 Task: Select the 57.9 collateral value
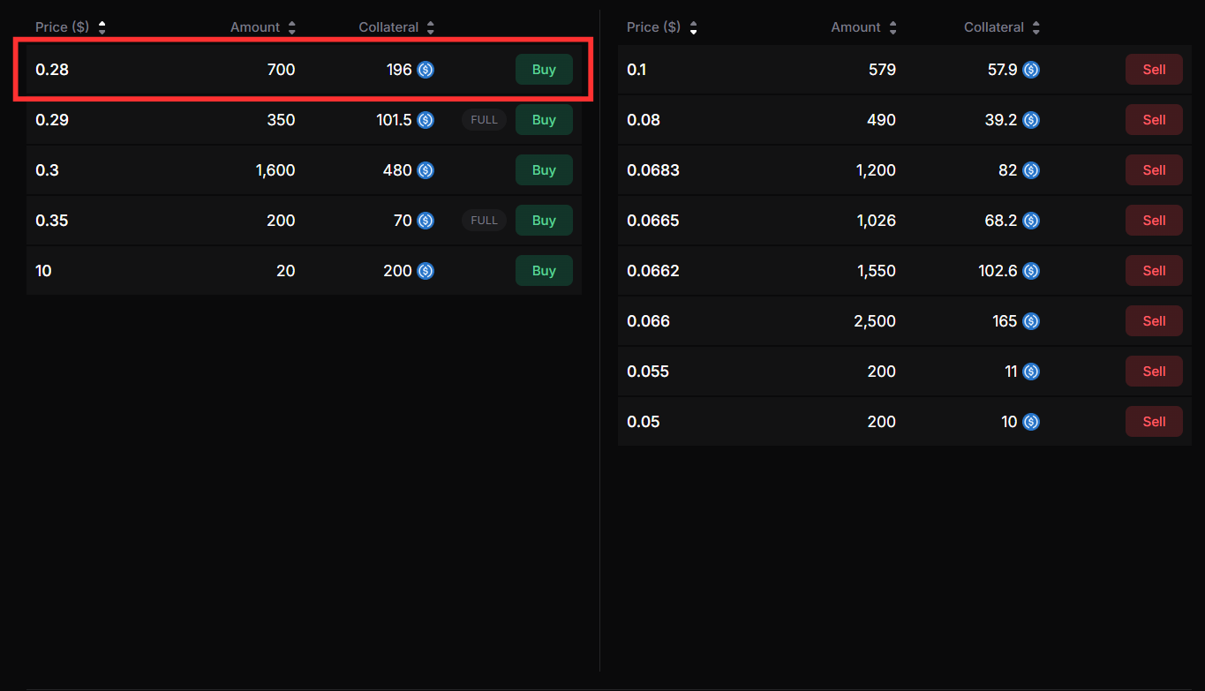point(1003,70)
